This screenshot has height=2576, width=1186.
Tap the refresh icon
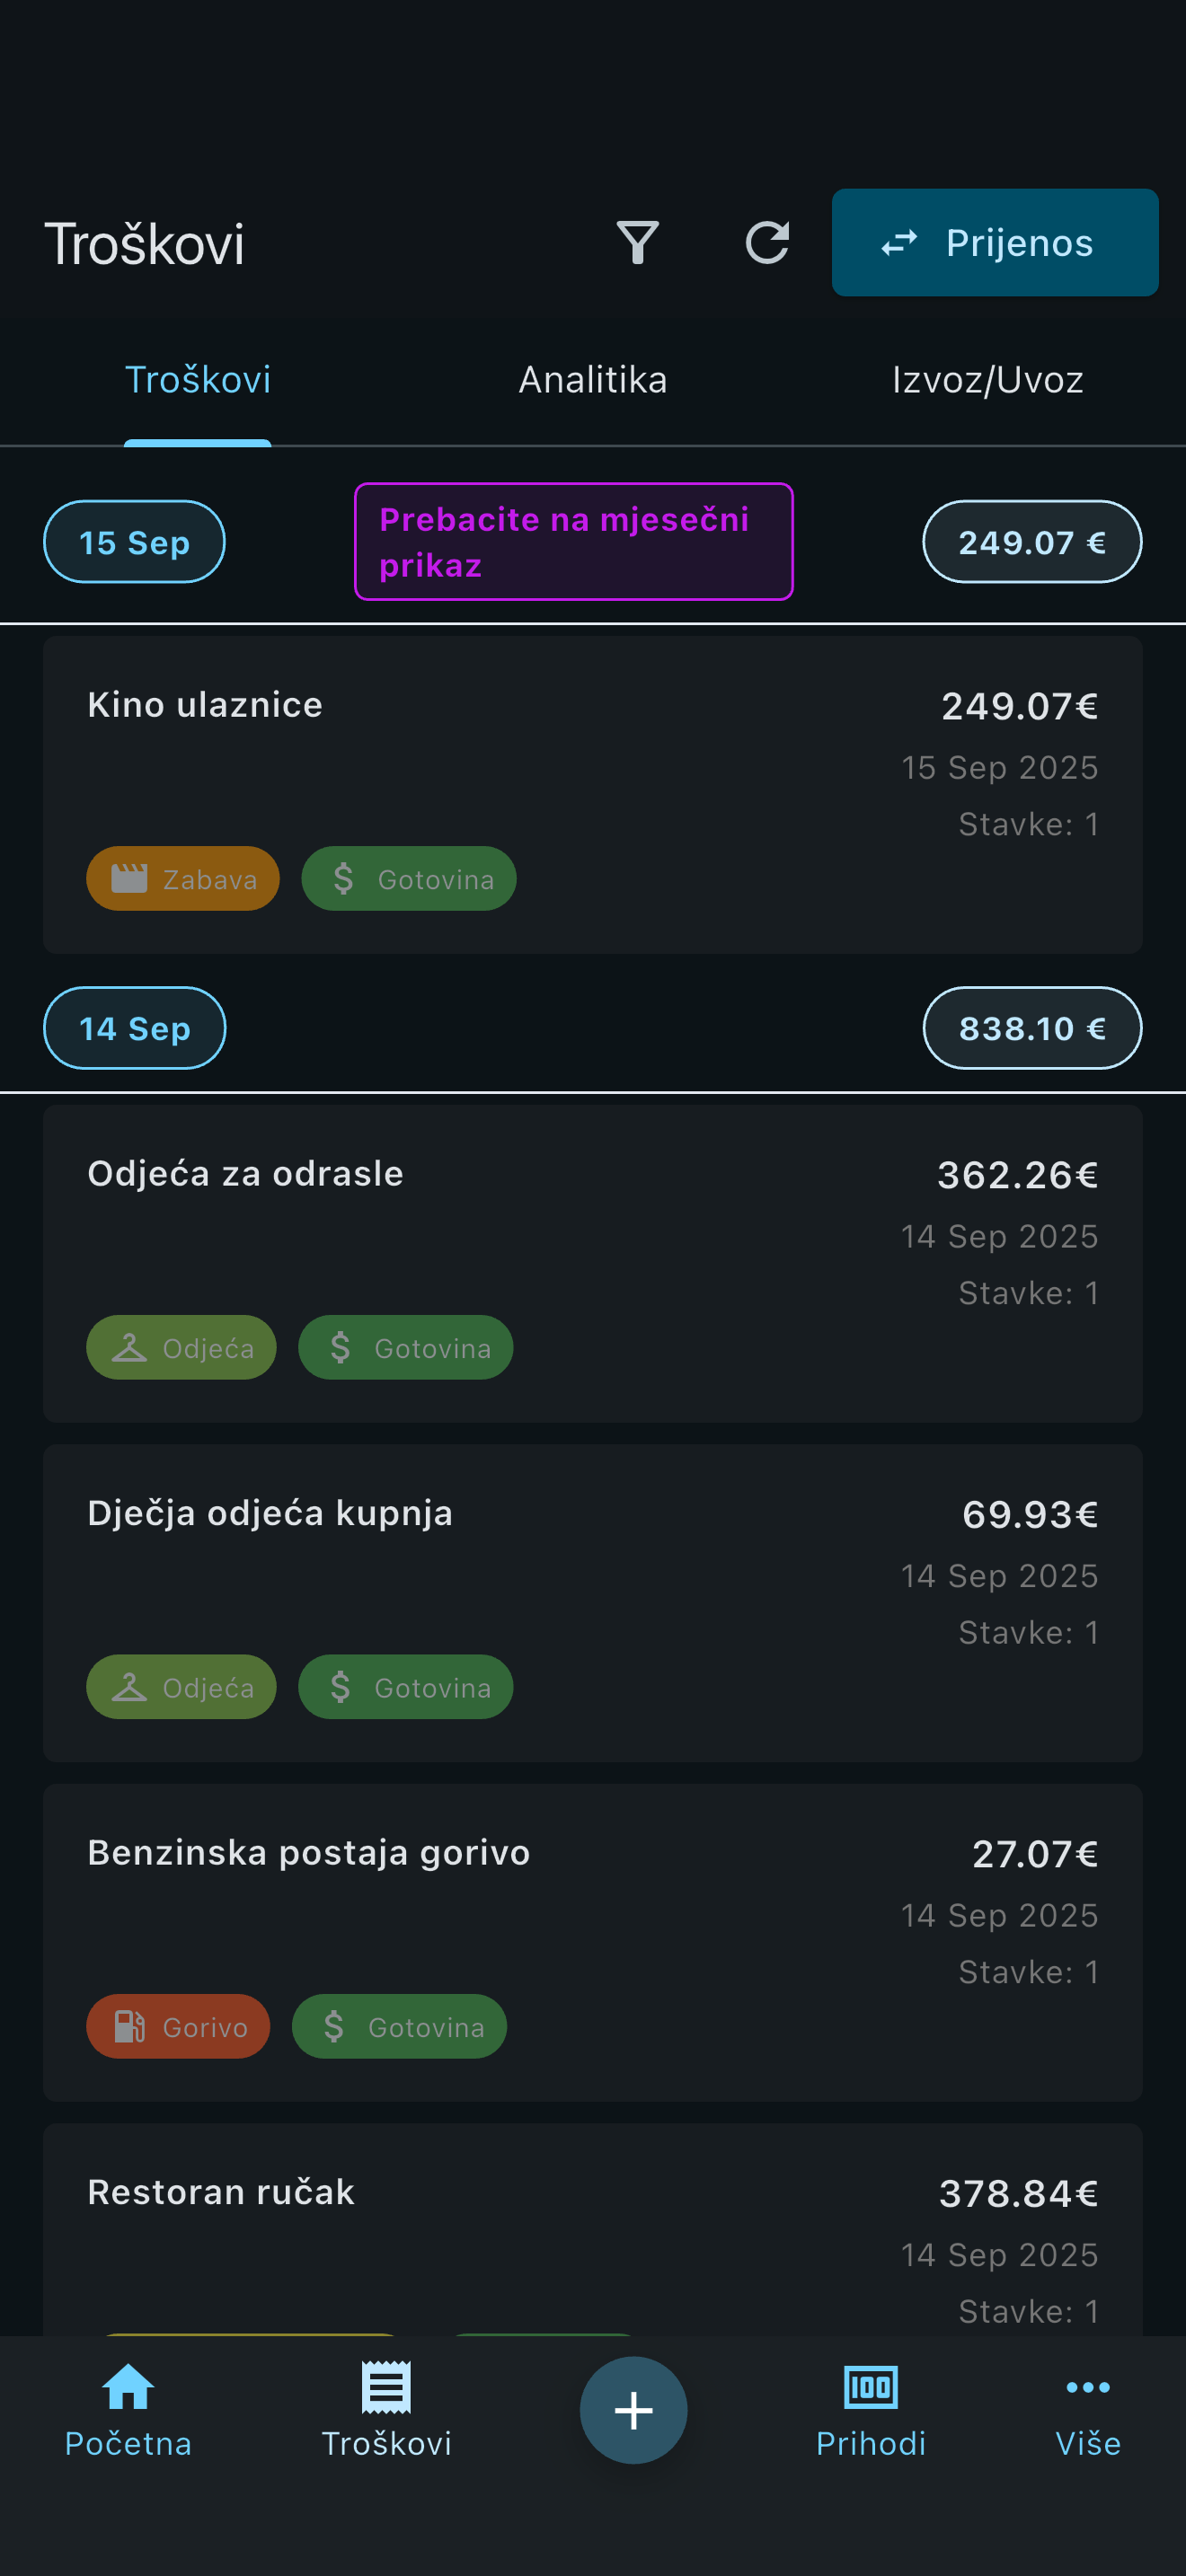point(767,243)
